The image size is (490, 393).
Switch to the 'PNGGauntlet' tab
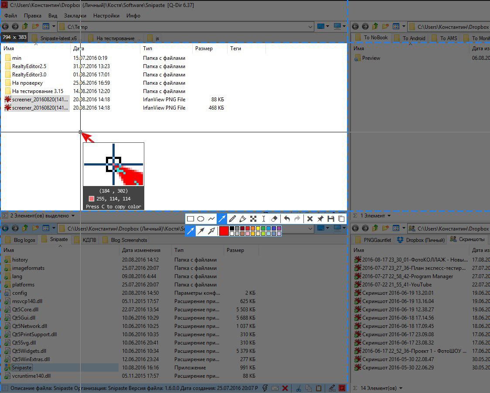pos(374,240)
